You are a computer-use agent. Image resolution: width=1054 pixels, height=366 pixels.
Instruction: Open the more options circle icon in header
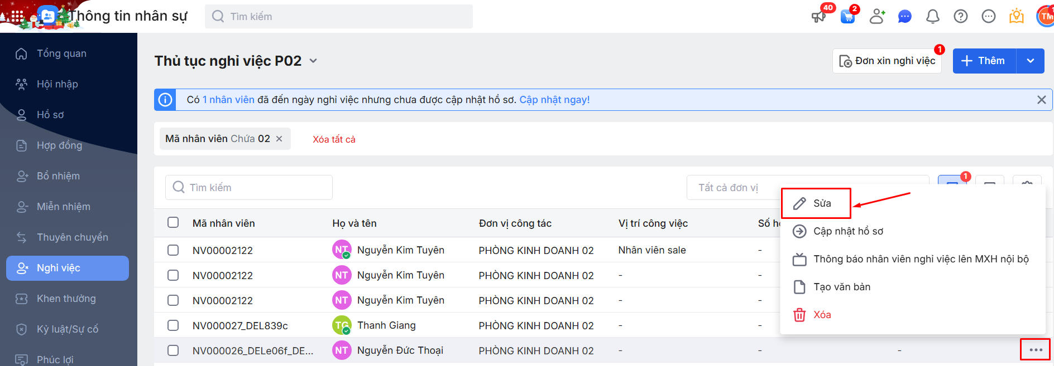(989, 17)
